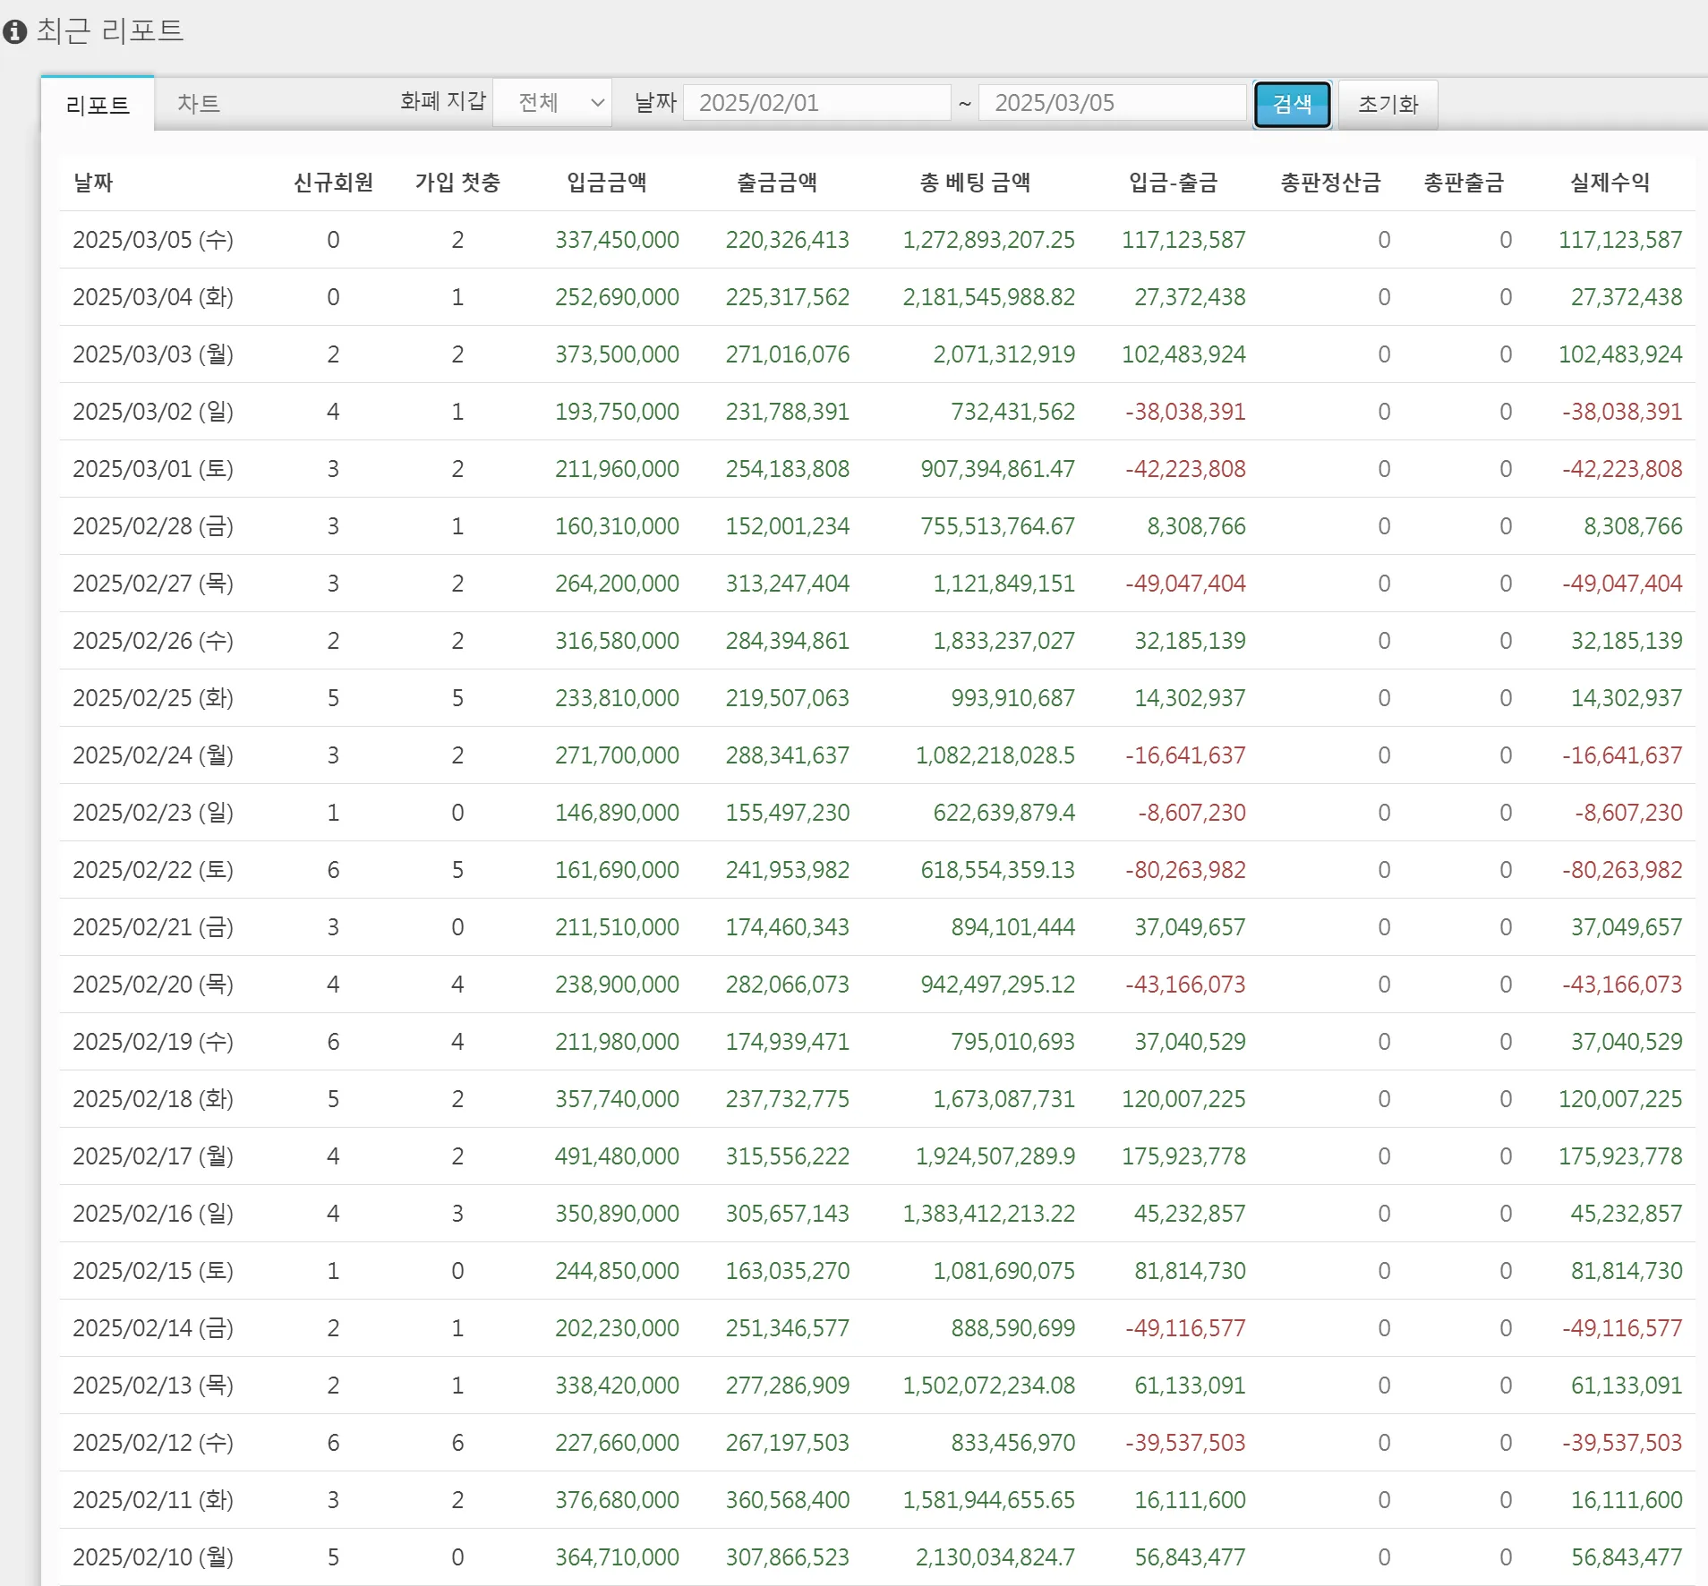Click betting amount 755,513,764.67
Viewport: 1708px width, 1586px height.
coord(997,526)
